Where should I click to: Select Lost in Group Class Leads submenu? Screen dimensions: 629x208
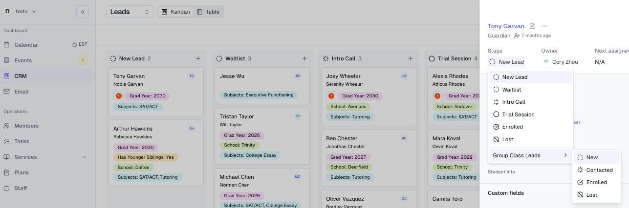click(x=597, y=195)
